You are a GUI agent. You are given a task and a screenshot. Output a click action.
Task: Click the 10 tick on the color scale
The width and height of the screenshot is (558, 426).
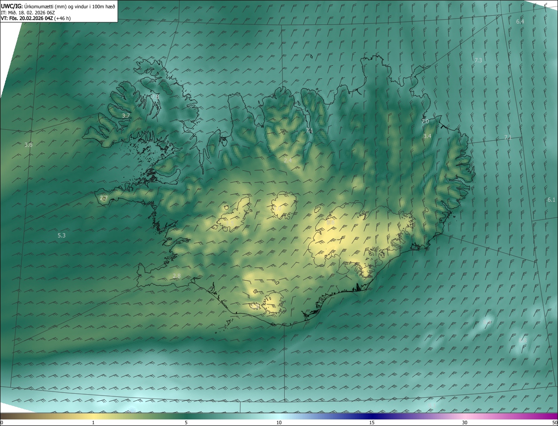tap(279, 423)
